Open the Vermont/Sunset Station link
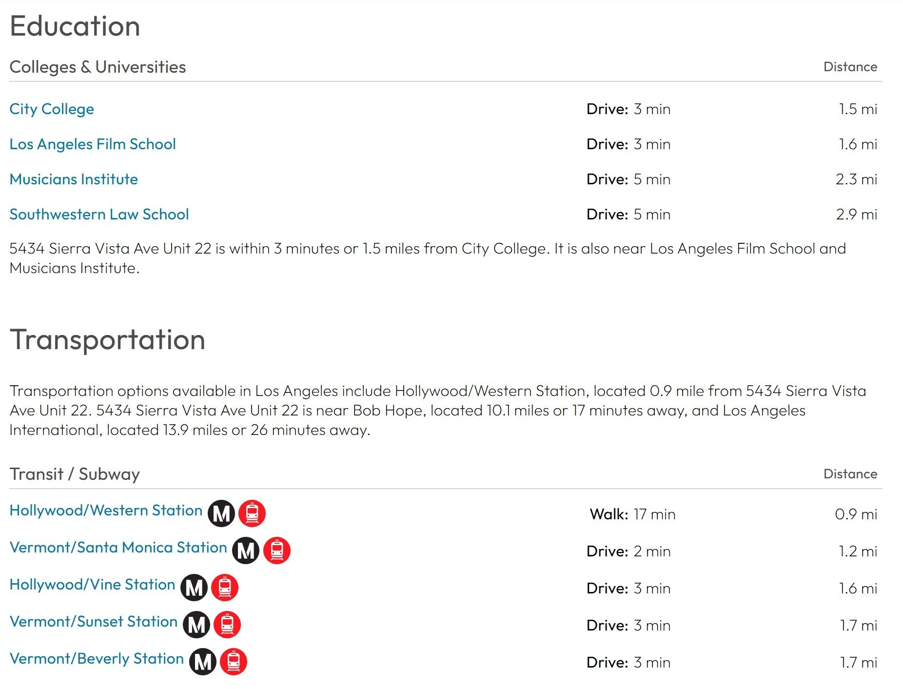This screenshot has height=689, width=903. tap(94, 621)
